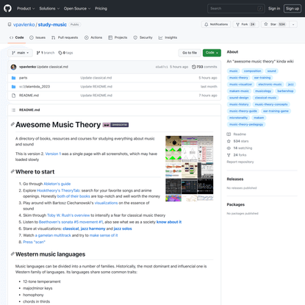
Task: View the 1 branch link
Action: coord(46,53)
